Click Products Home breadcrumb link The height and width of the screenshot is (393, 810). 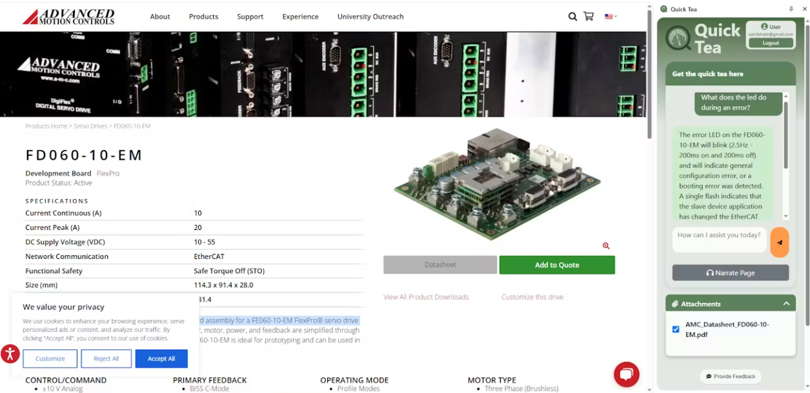(46, 126)
